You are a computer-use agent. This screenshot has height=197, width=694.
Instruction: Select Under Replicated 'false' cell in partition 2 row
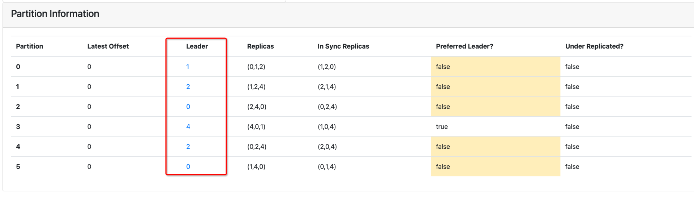click(572, 107)
